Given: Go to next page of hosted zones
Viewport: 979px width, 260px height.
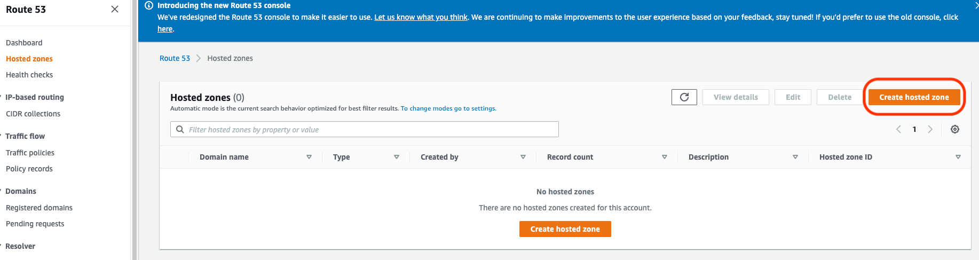Looking at the screenshot, I should pos(930,129).
